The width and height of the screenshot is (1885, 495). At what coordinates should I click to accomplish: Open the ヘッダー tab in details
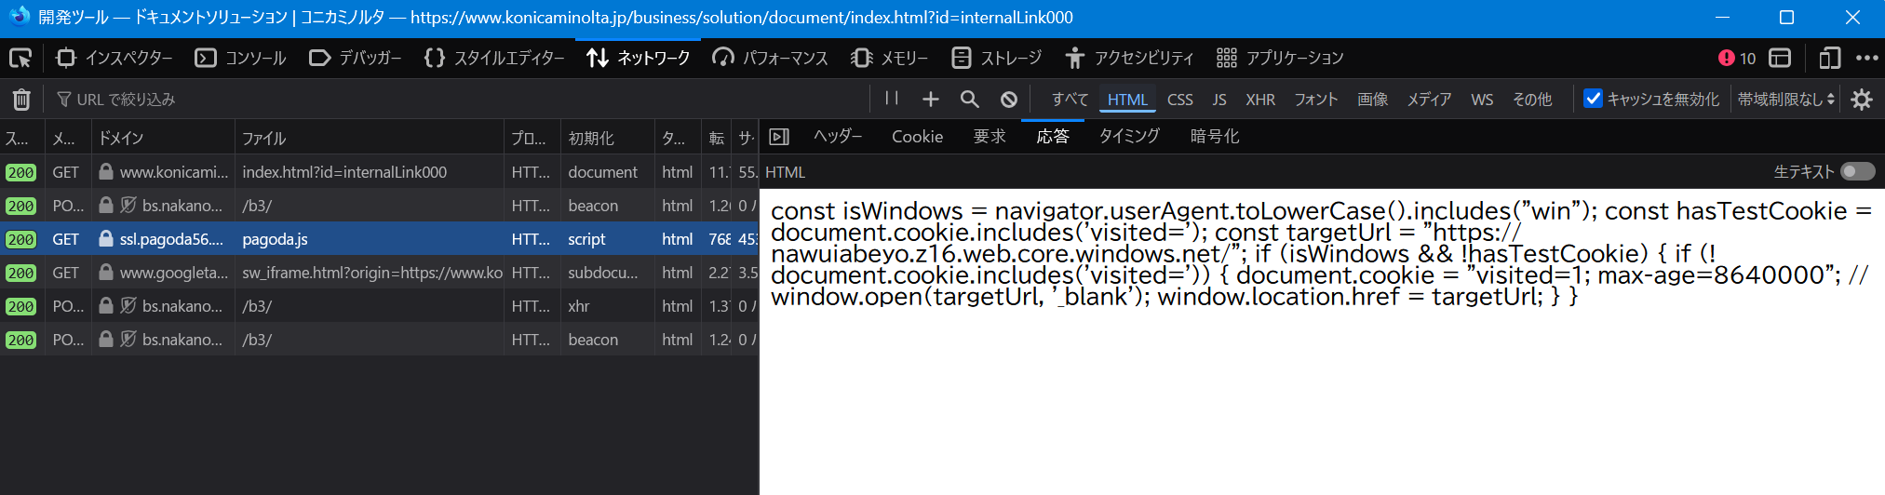[x=837, y=137]
